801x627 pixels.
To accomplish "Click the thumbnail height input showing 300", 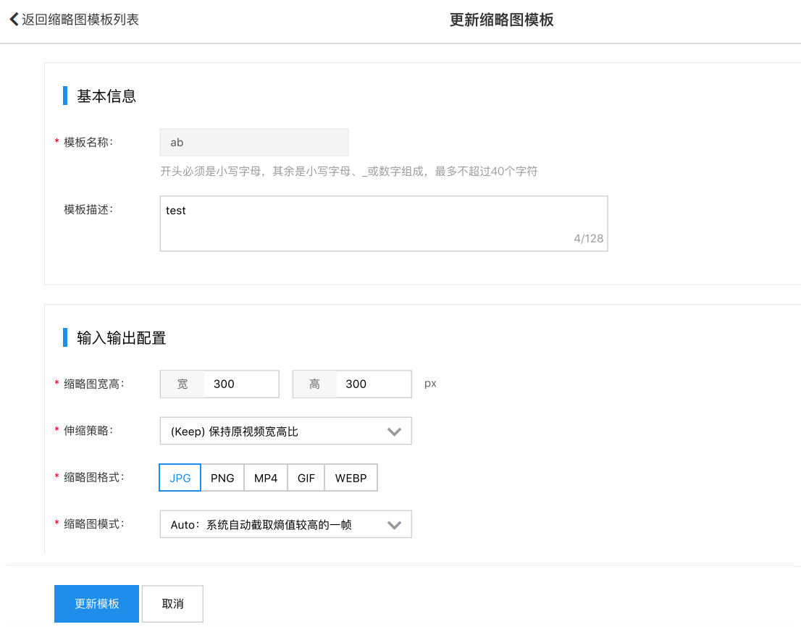I will 374,384.
